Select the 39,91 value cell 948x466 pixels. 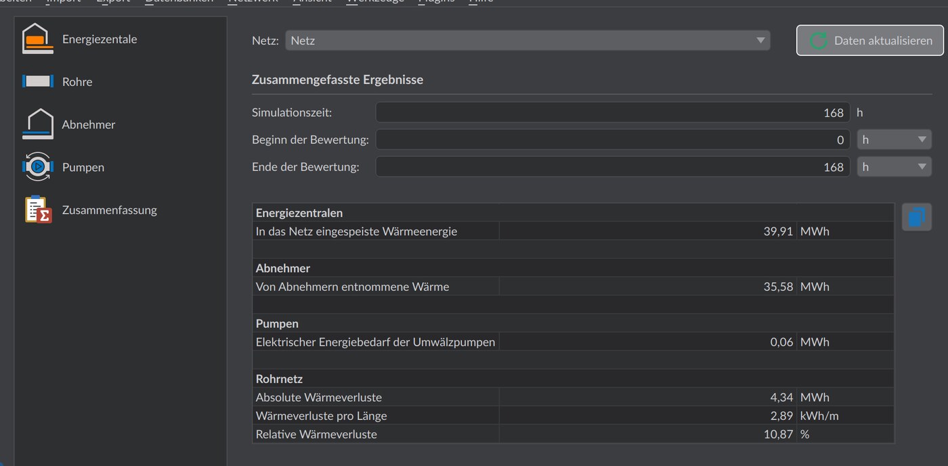648,231
